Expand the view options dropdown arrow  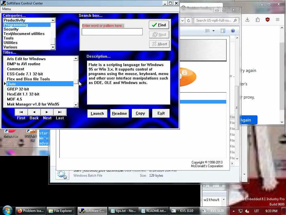click(x=213, y=31)
